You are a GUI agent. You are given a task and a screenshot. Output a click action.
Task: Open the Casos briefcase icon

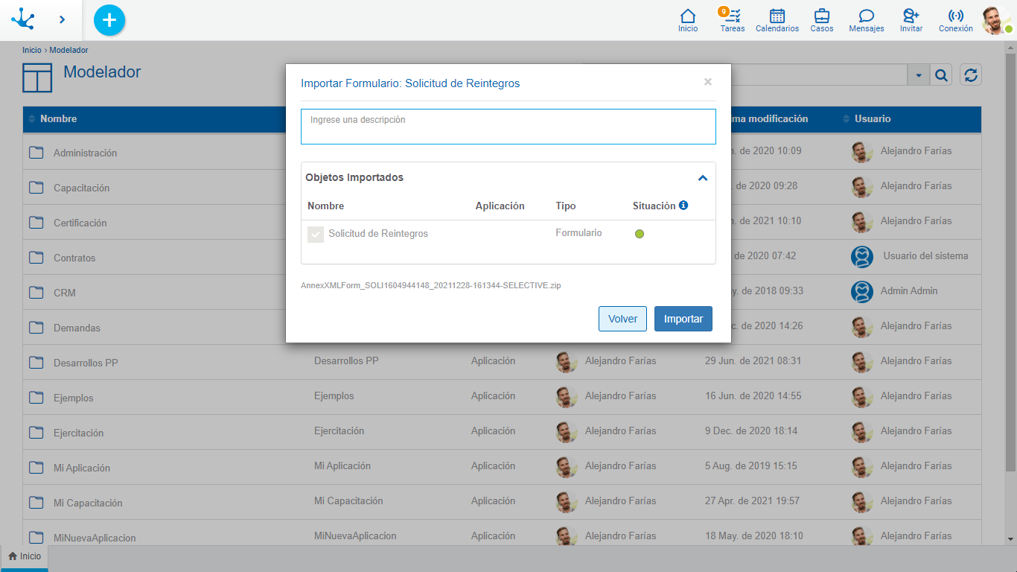822,19
